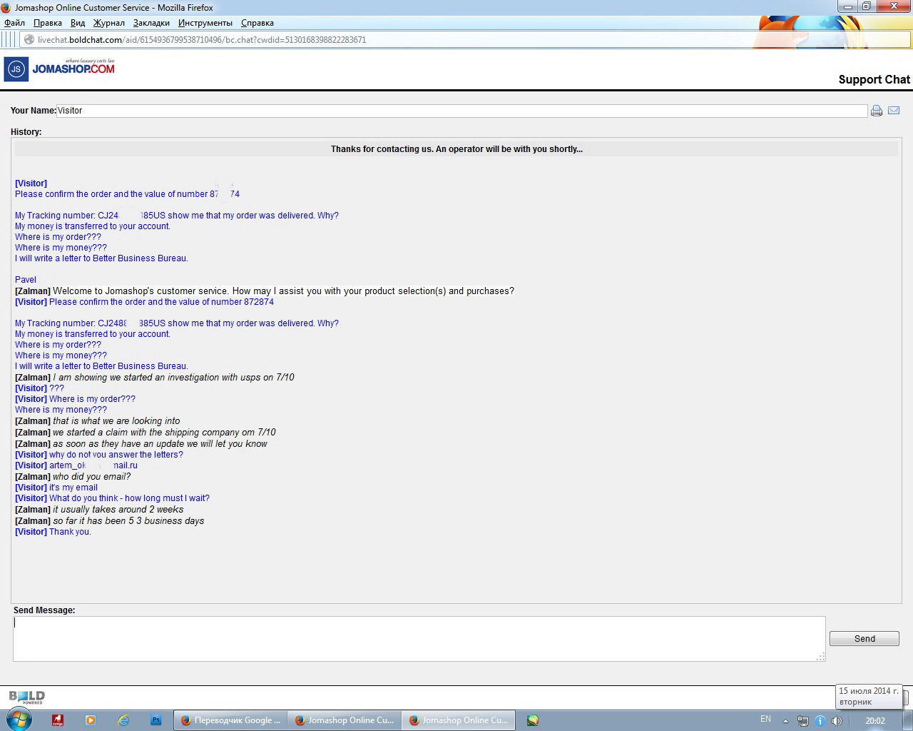The width and height of the screenshot is (913, 731).
Task: Open the Закладки menu
Action: pos(151,23)
